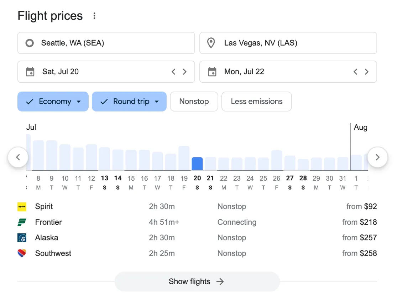Image resolution: width=408 pixels, height=300 pixels.
Task: Click the Spirit airline logo
Action: [x=22, y=207]
